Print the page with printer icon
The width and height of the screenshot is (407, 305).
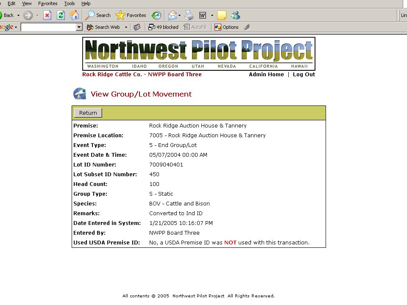[189, 15]
